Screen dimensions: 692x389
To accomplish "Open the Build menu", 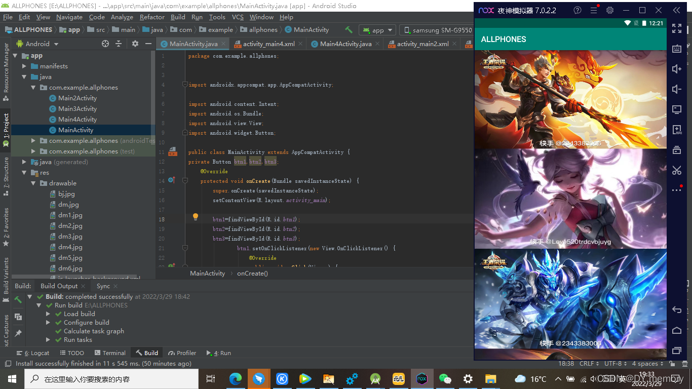I will (x=178, y=17).
